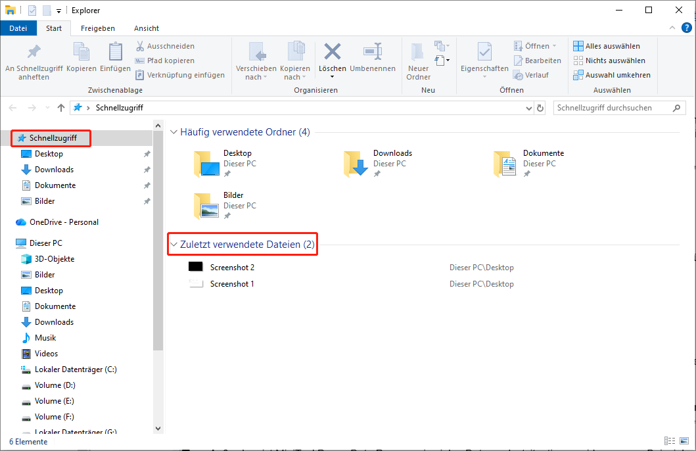Click Bearbeiten in ribbon
Screen dimensions: 696x451
(538, 61)
